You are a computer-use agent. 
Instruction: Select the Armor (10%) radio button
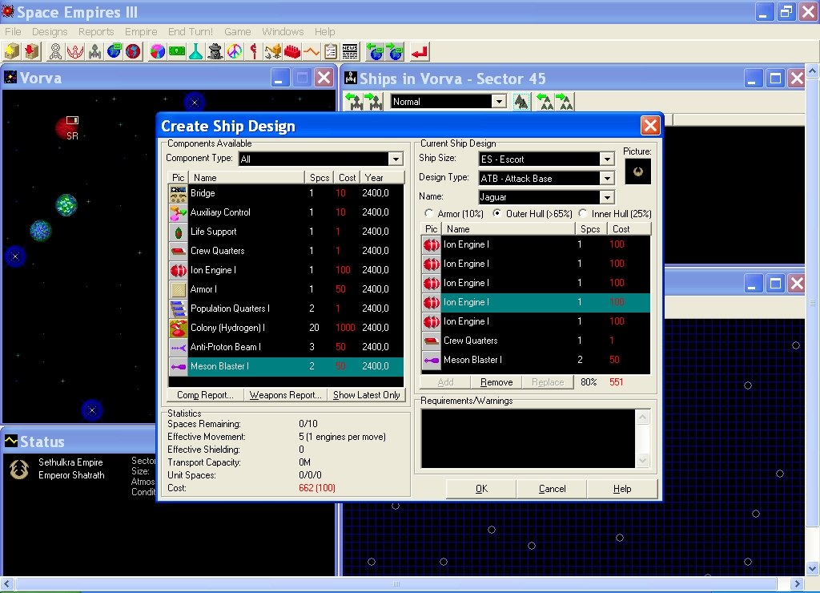point(429,214)
